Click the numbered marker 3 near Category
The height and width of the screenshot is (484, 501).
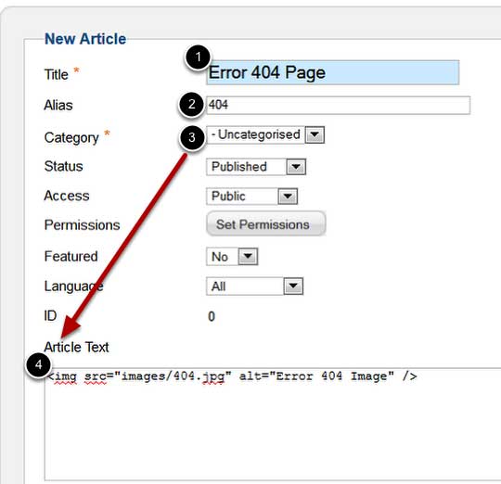coord(192,137)
